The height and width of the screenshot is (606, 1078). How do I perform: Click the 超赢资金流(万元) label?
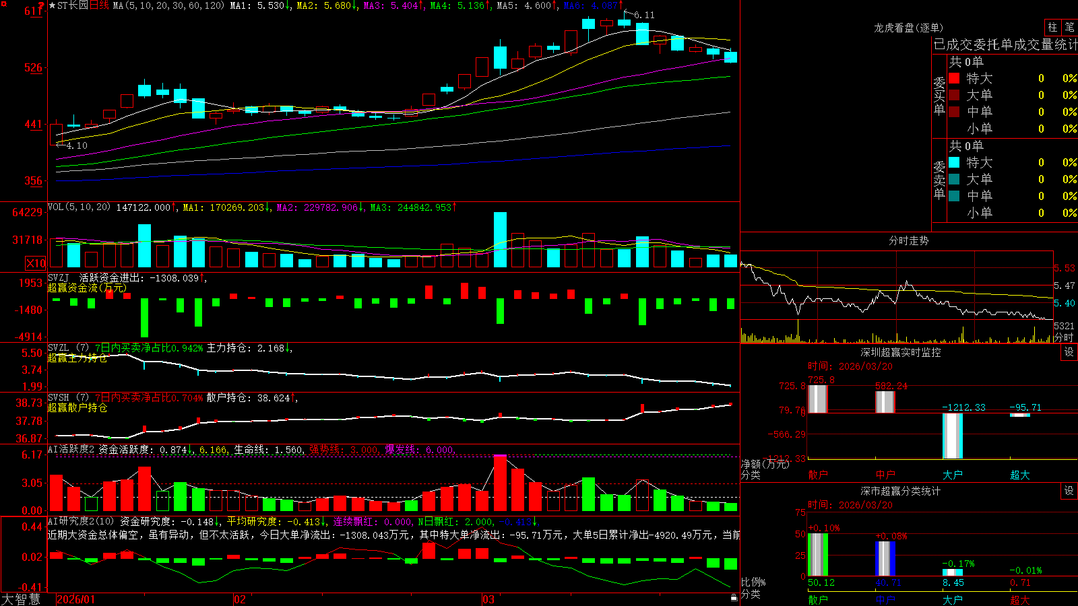coord(87,288)
